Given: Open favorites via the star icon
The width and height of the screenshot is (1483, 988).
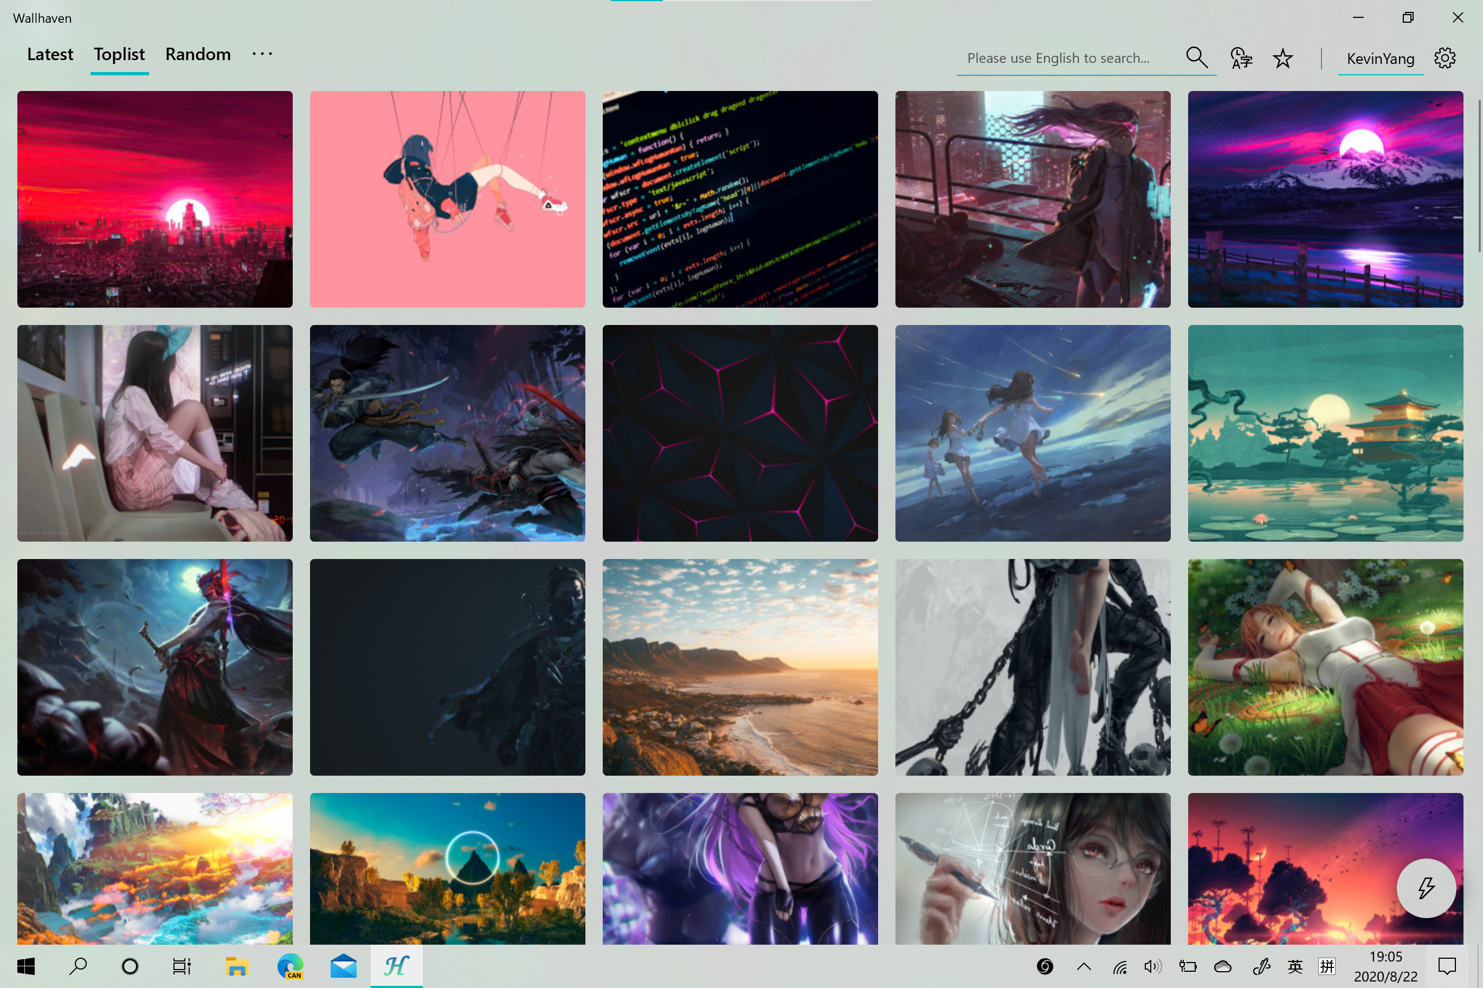Looking at the screenshot, I should point(1282,58).
